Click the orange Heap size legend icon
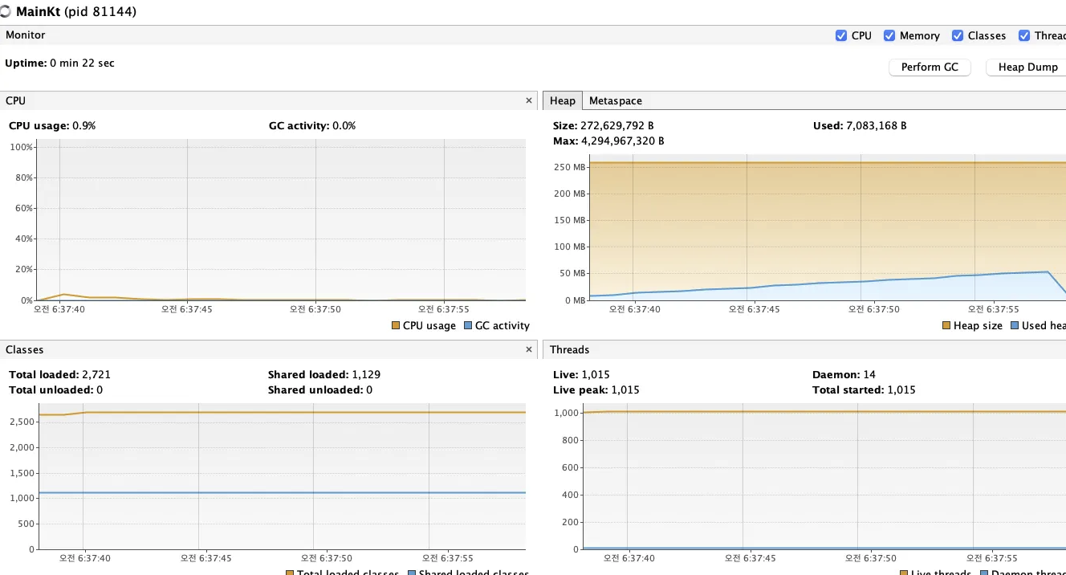The width and height of the screenshot is (1066, 575). click(946, 325)
